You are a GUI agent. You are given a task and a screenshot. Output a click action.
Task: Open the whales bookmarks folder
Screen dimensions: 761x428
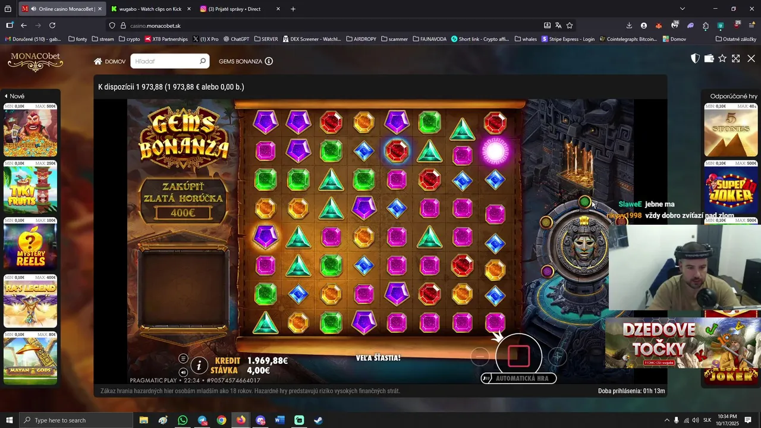526,39
